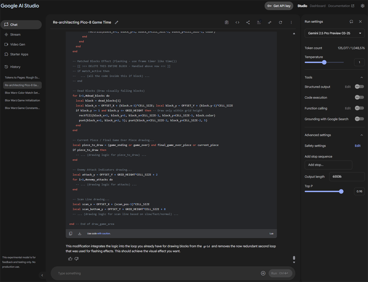Click the 'with caution' link
Image resolution: width=368 pixels, height=282 pixels.
pos(104,233)
